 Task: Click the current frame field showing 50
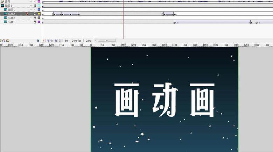click(66, 41)
